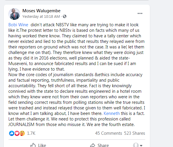This screenshot has height=147, width=173.
Task: Click the blue thumbs-up reaction icon
Action: [12, 133]
